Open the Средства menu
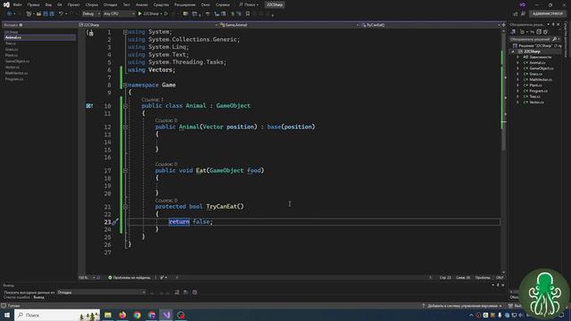 click(x=161, y=4)
